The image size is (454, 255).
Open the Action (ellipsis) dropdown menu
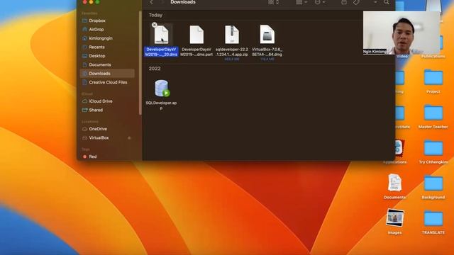(x=320, y=2)
